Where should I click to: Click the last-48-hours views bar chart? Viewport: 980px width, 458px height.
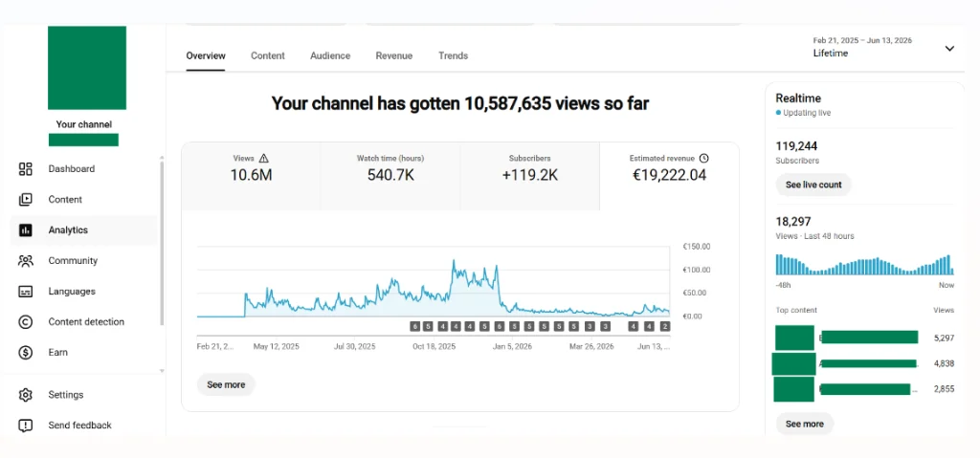pyautogui.click(x=864, y=264)
